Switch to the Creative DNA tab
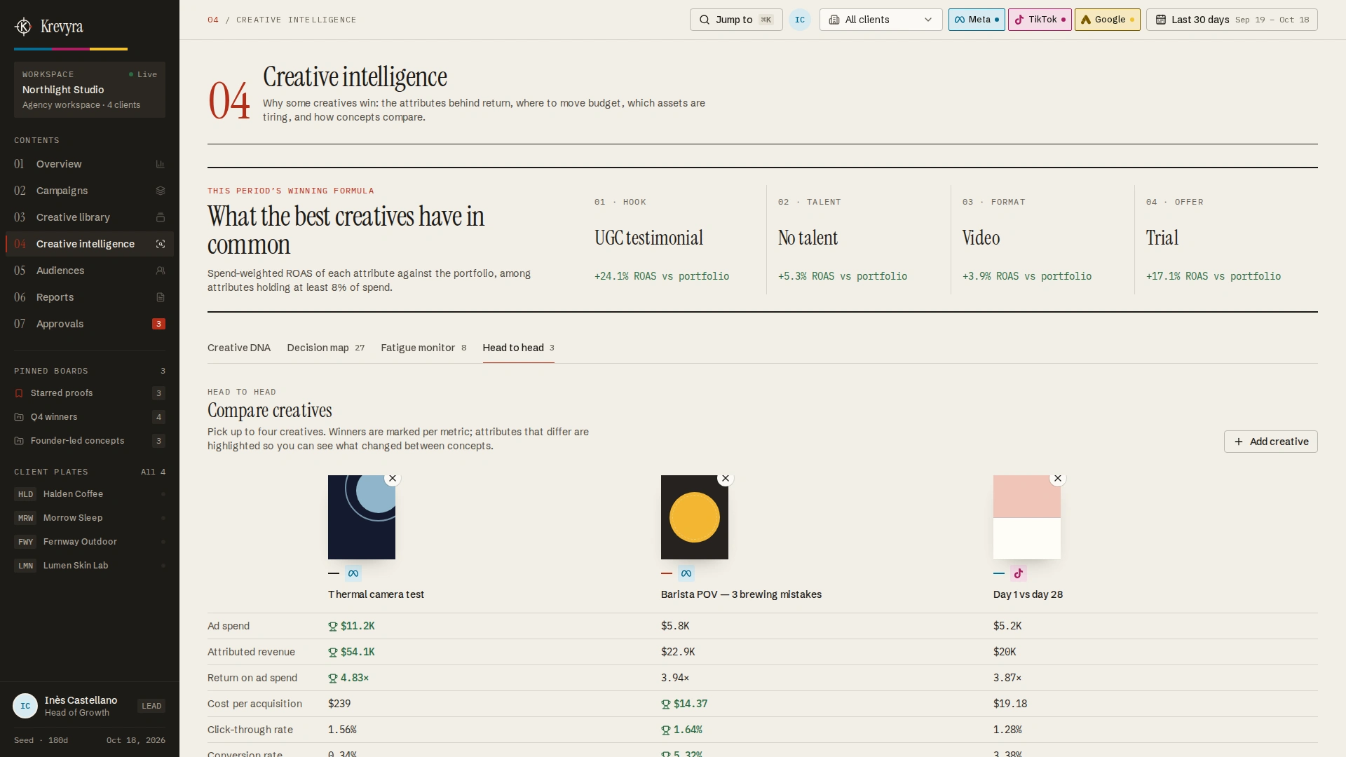Viewport: 1346px width, 757px height. (239, 348)
